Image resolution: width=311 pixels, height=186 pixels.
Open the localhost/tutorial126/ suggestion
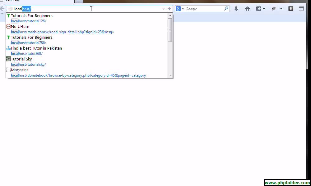(29, 21)
